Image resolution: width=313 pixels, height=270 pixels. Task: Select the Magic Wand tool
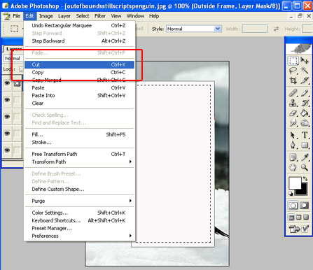(x=305, y=71)
